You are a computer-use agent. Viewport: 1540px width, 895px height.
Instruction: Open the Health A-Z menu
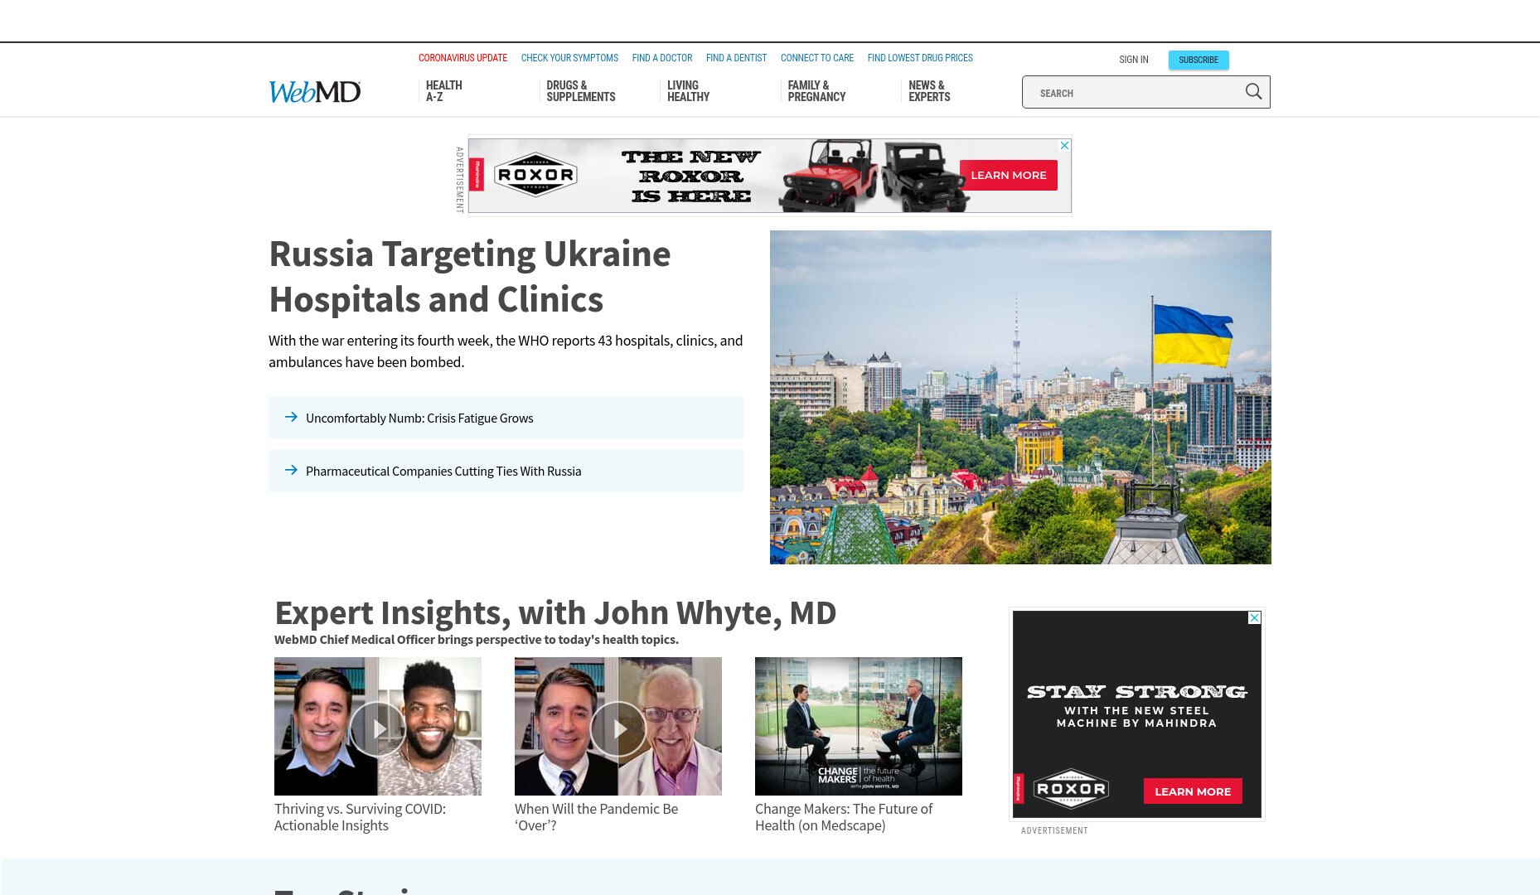click(444, 91)
